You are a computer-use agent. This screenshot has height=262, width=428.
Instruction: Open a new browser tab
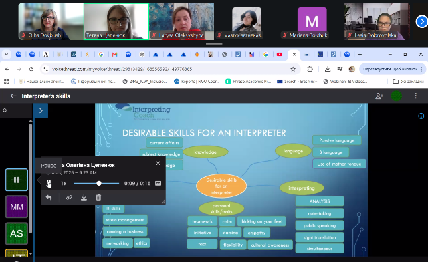[360, 55]
